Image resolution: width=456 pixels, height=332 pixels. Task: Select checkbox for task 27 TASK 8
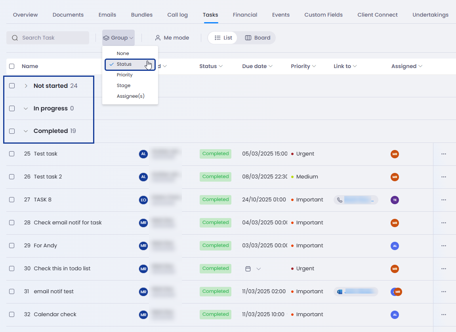coord(11,199)
